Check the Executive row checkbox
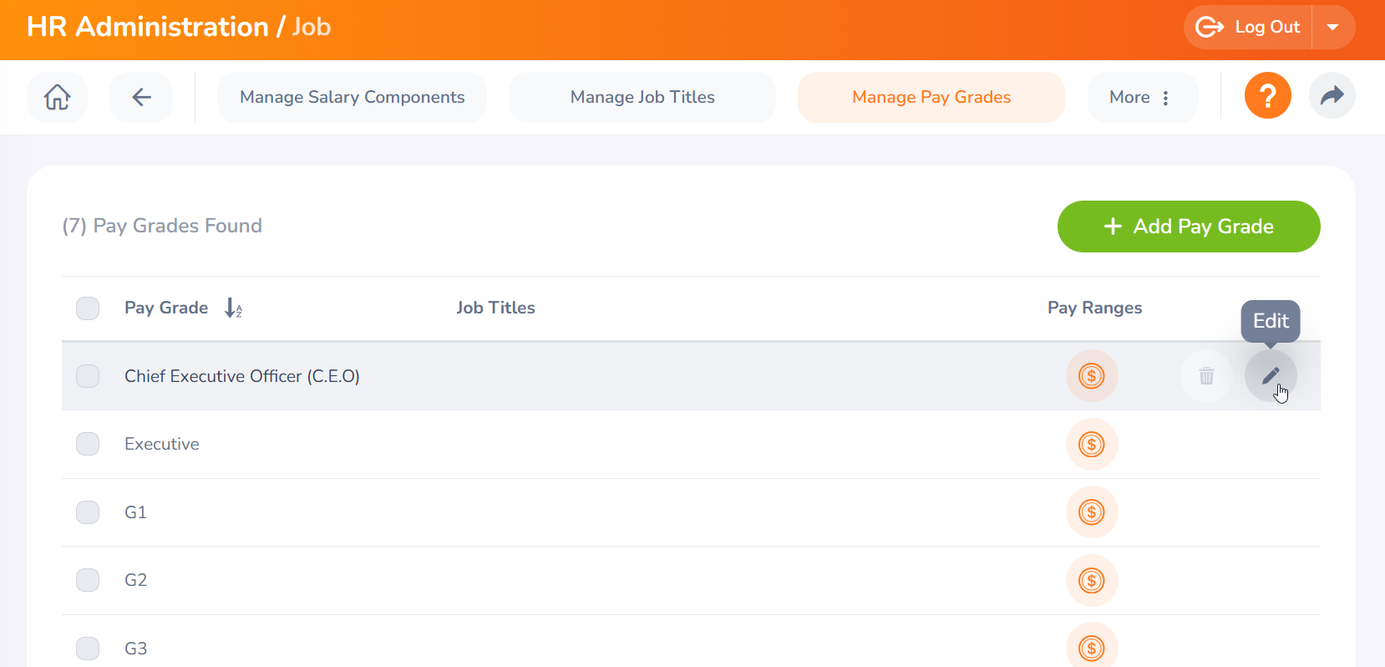The image size is (1385, 667). tap(88, 444)
